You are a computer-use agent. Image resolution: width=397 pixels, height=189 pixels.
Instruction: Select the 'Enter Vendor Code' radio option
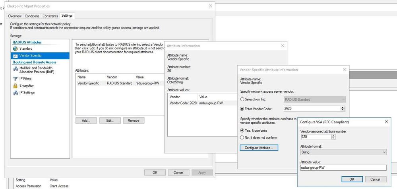243,109
